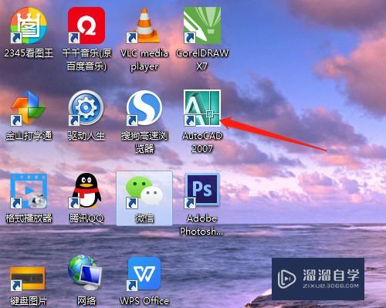The height and width of the screenshot is (308, 386).
Task: Select the AutoCAD 2007 desktop icon
Action: (202, 108)
